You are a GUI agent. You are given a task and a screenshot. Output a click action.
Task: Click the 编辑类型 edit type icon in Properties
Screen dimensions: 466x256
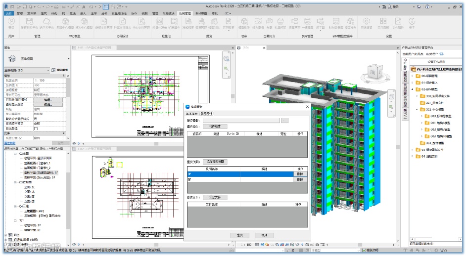[53, 71]
